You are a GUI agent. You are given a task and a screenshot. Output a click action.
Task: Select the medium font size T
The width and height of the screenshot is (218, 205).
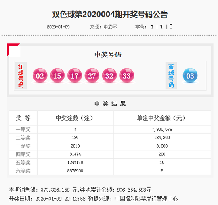[x=161, y=27]
